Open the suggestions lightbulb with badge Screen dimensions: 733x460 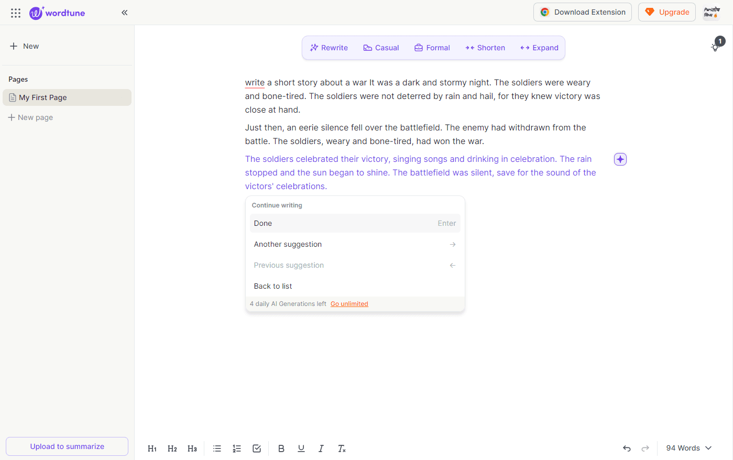point(715,47)
